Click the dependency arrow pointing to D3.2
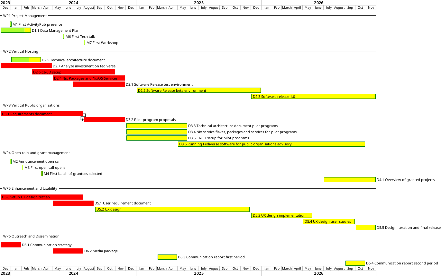 pyautogui.click(x=82, y=119)
